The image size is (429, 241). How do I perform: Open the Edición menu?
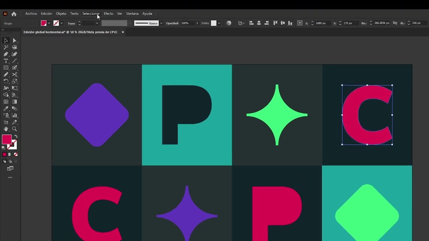coord(46,14)
